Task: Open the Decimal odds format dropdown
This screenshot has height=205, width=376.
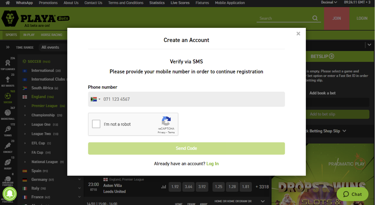Action: pyautogui.click(x=329, y=3)
